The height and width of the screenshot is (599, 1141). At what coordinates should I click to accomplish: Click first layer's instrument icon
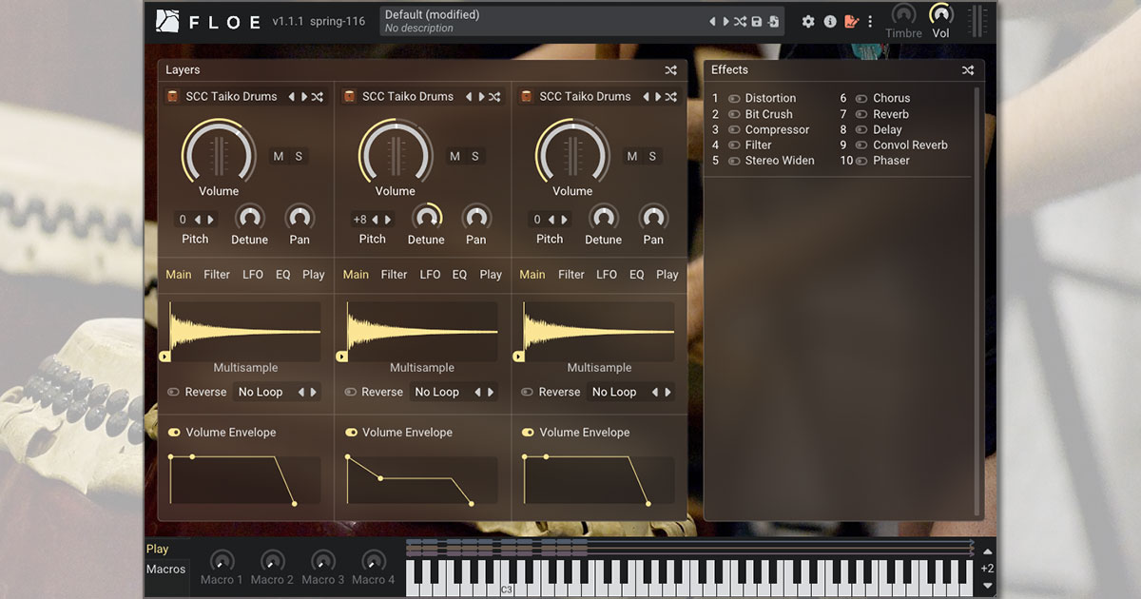[x=173, y=97]
